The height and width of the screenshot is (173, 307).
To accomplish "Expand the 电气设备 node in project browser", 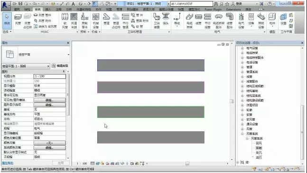I will click(x=242, y=48).
